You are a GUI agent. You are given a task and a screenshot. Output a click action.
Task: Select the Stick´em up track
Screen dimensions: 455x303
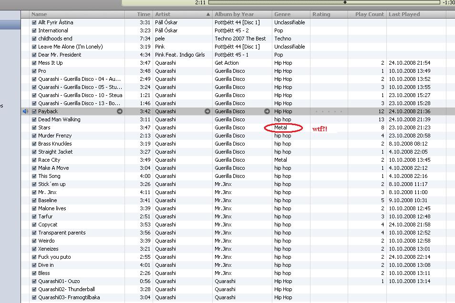(52, 185)
